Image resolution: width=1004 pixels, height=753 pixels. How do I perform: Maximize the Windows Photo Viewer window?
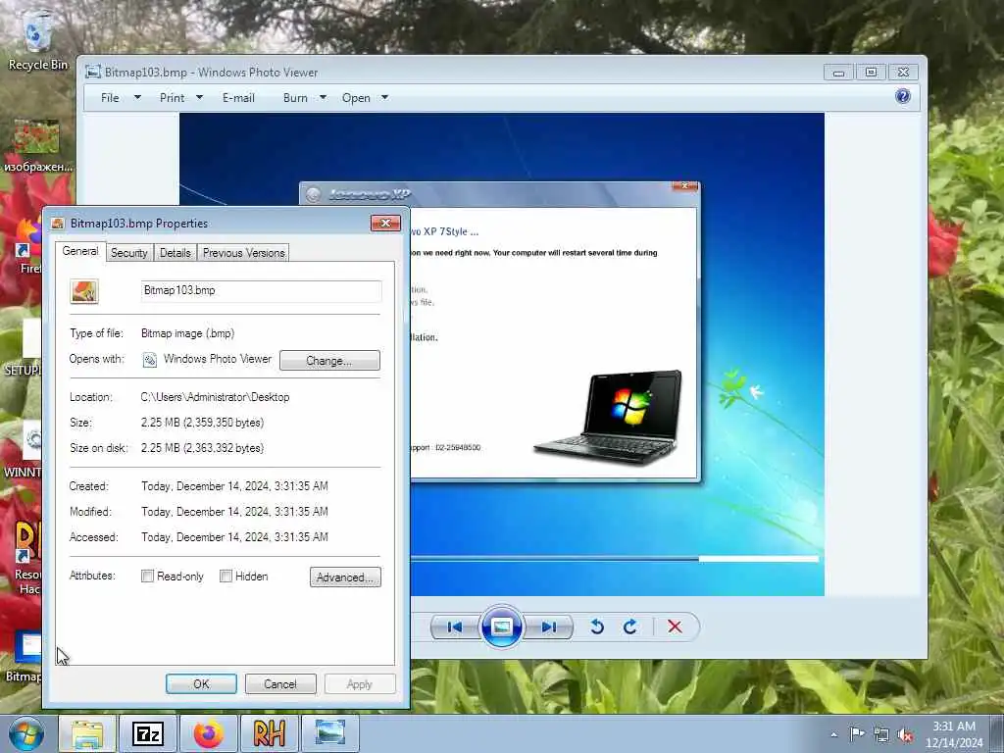(871, 72)
